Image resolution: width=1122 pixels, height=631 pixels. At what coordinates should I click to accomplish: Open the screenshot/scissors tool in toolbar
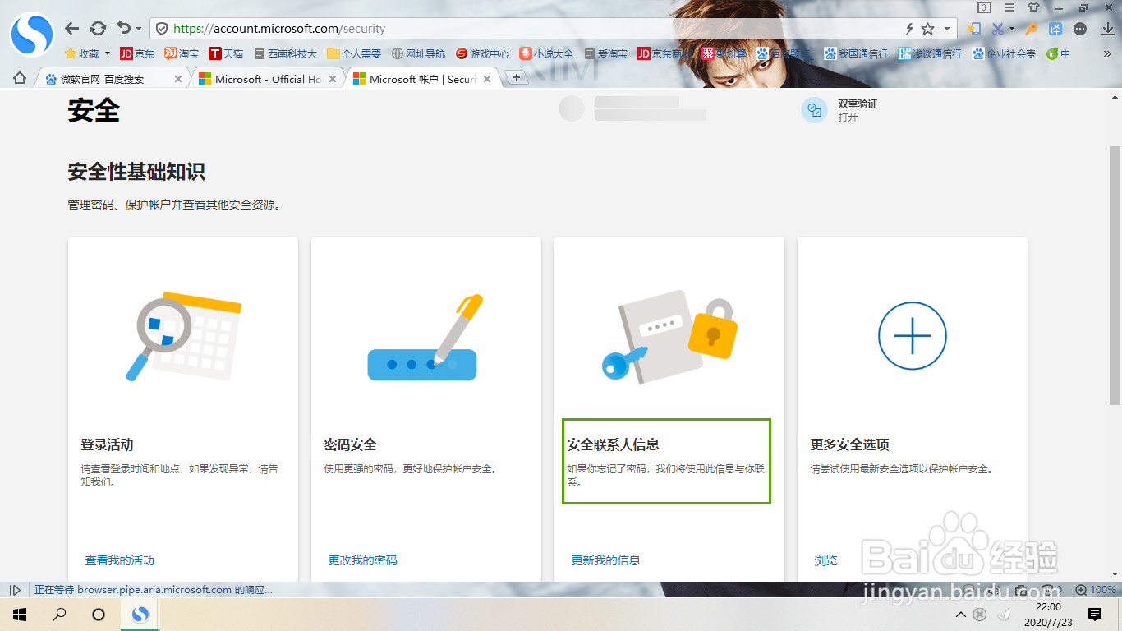(x=996, y=29)
